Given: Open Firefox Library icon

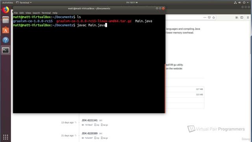Looking at the screenshot, I should coord(237,17).
